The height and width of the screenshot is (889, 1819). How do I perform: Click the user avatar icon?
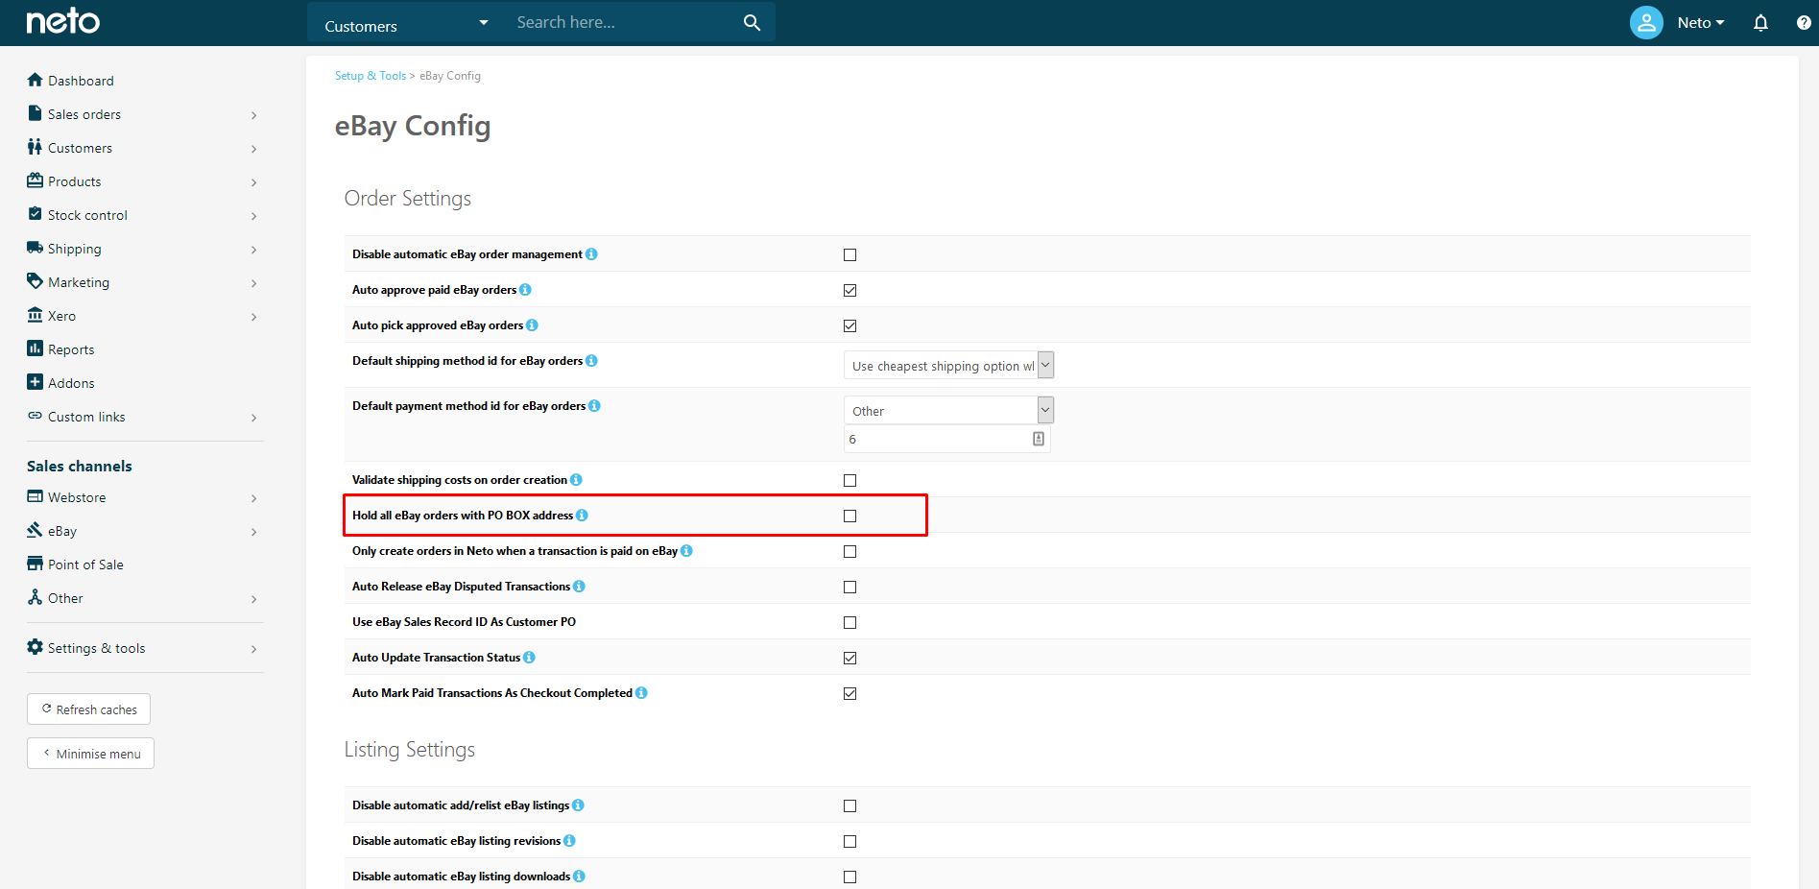pyautogui.click(x=1646, y=22)
